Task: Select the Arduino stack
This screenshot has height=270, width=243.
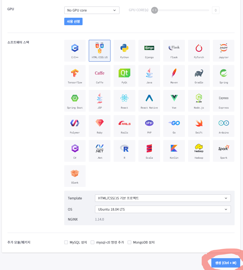Action: tap(223, 126)
